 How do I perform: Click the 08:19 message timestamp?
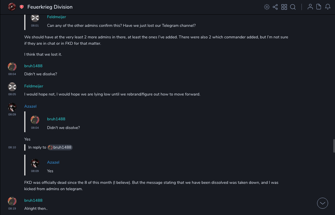(12, 208)
